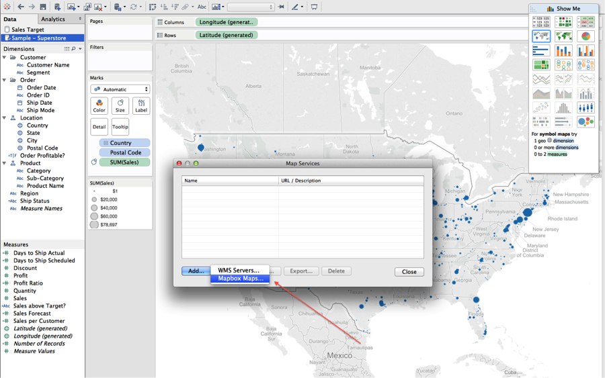The image size is (605, 378).
Task: Click the back arrow (undo) toolbar icon
Action: click(x=21, y=7)
